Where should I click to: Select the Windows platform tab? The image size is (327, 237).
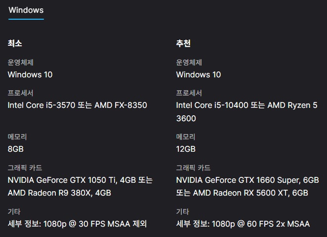pyautogui.click(x=26, y=10)
